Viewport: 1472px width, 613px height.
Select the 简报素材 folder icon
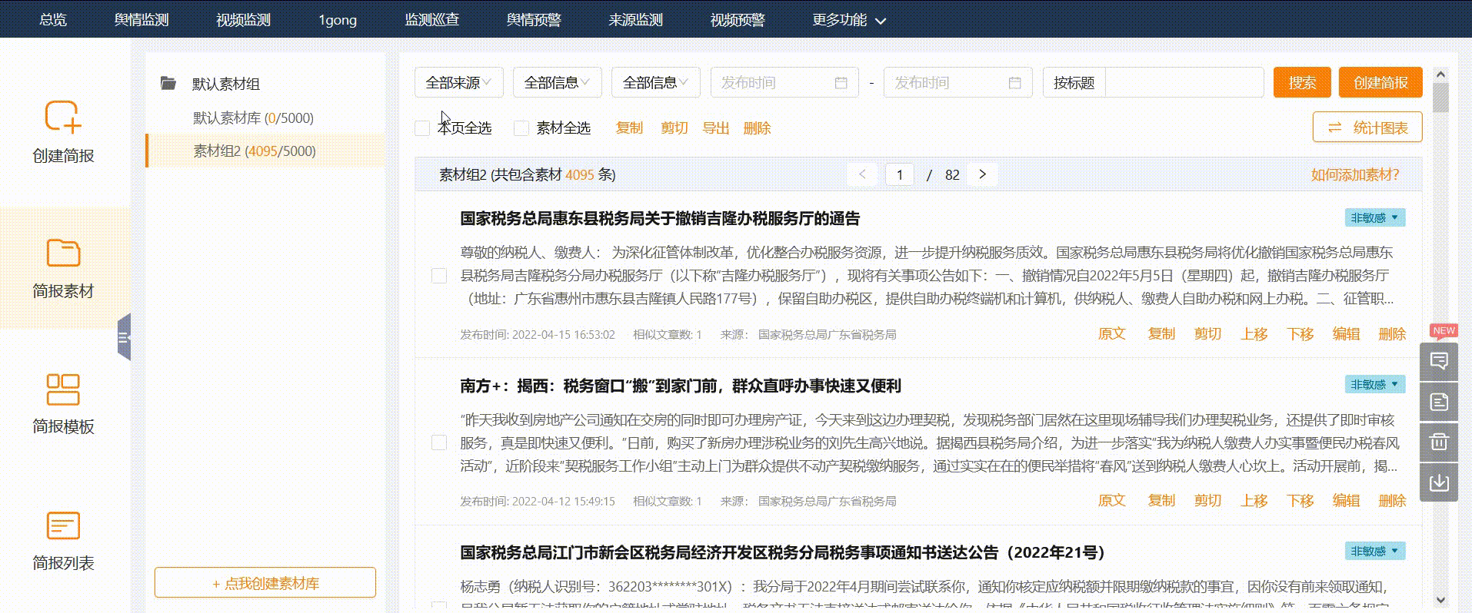[63, 253]
